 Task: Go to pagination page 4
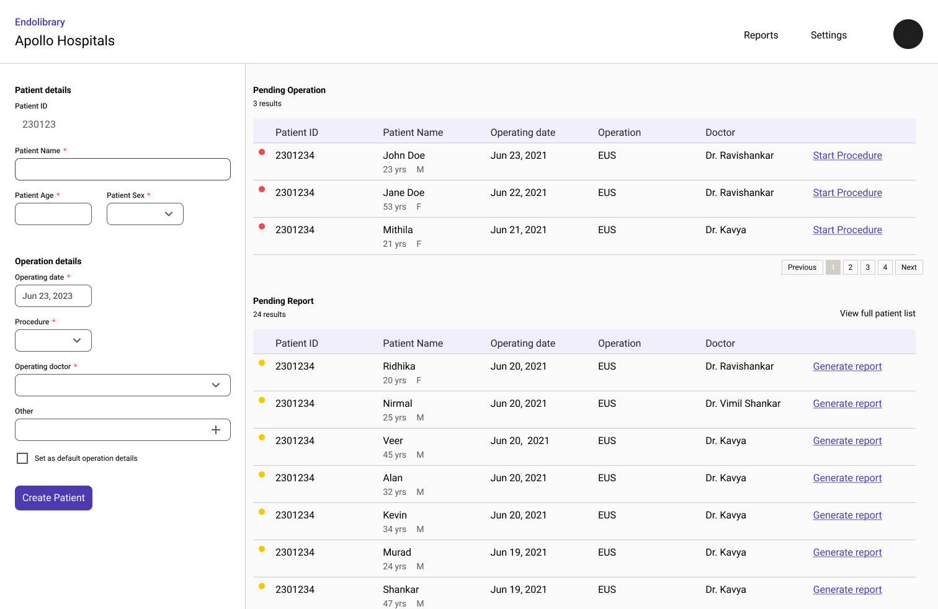tap(885, 267)
